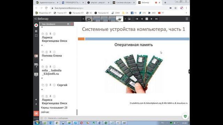223x125 pixels.
Task: Pin message above first Лариса Киргинцева Омск
Action: point(50,34)
